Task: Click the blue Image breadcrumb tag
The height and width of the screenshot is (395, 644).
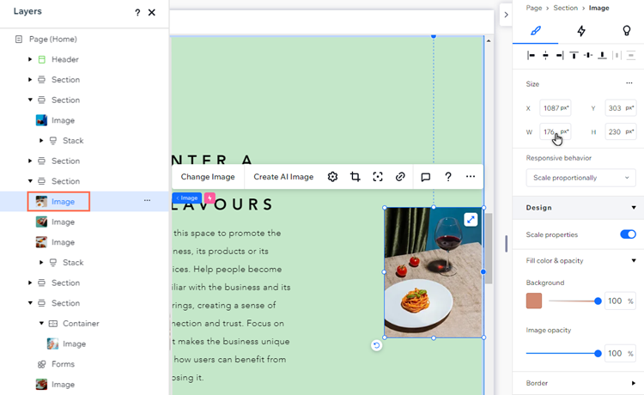Action: point(187,197)
